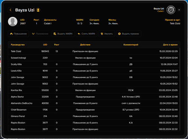Select the Tetk Cloid row in log table
Screen dimensions: 188x139
pos(94,51)
